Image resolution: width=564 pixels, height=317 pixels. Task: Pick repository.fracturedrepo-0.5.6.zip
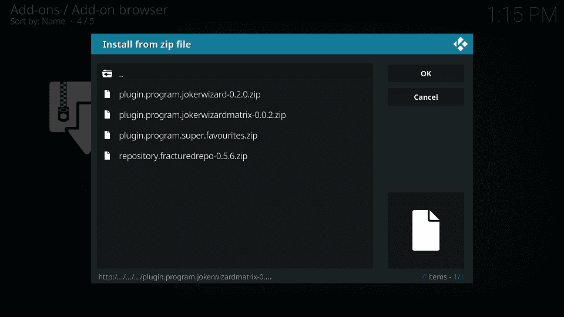[x=235, y=156]
